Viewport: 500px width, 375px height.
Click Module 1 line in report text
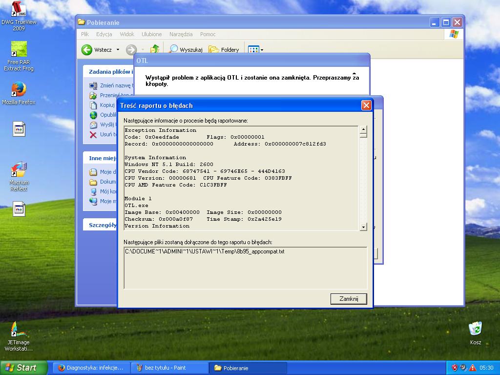(138, 198)
